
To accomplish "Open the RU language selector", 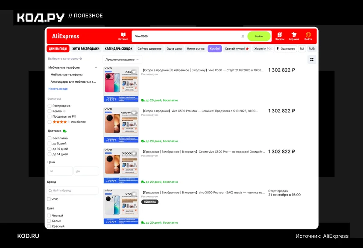I will pos(302,49).
